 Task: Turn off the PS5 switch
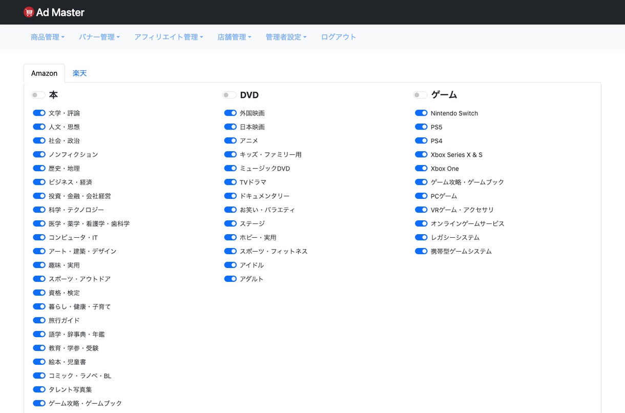[x=422, y=127]
